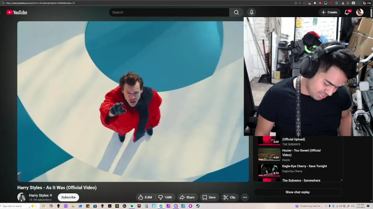Subscribe to the Harry Styles channel
Viewport: 373px width, 209px height.
point(68,197)
